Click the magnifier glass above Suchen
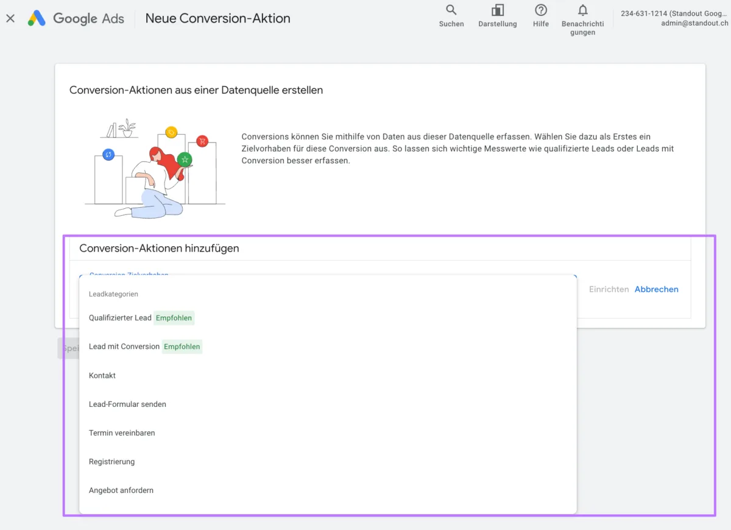Screen dimensions: 731x530 tap(451, 10)
